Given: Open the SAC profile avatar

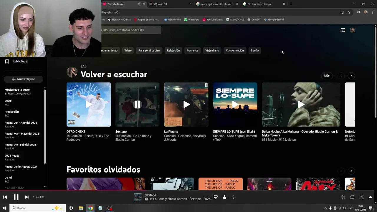Looking at the screenshot, I should click(x=72, y=72).
